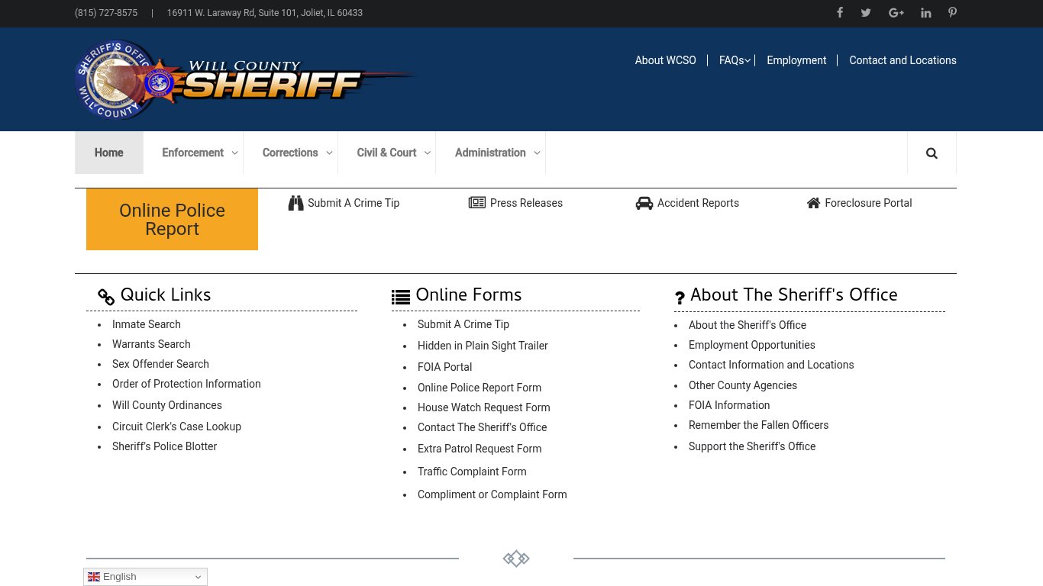Open the Extra Patrol Request Form link
Screen dimensions: 1043x586
pos(480,449)
